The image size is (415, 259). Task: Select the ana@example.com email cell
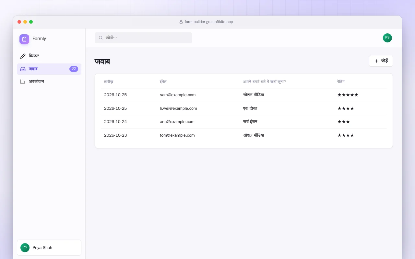177,122
